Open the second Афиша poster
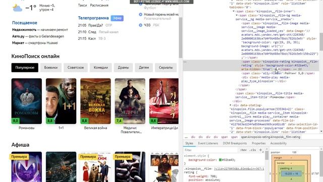This screenshot has height=182, width=323. pyautogui.click(x=61, y=167)
